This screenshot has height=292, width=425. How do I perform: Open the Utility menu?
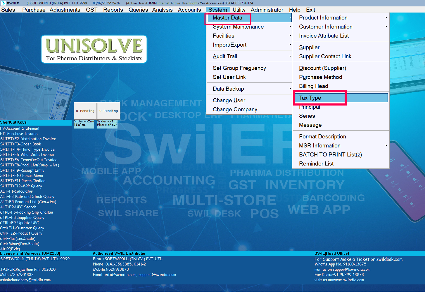pos(239,10)
